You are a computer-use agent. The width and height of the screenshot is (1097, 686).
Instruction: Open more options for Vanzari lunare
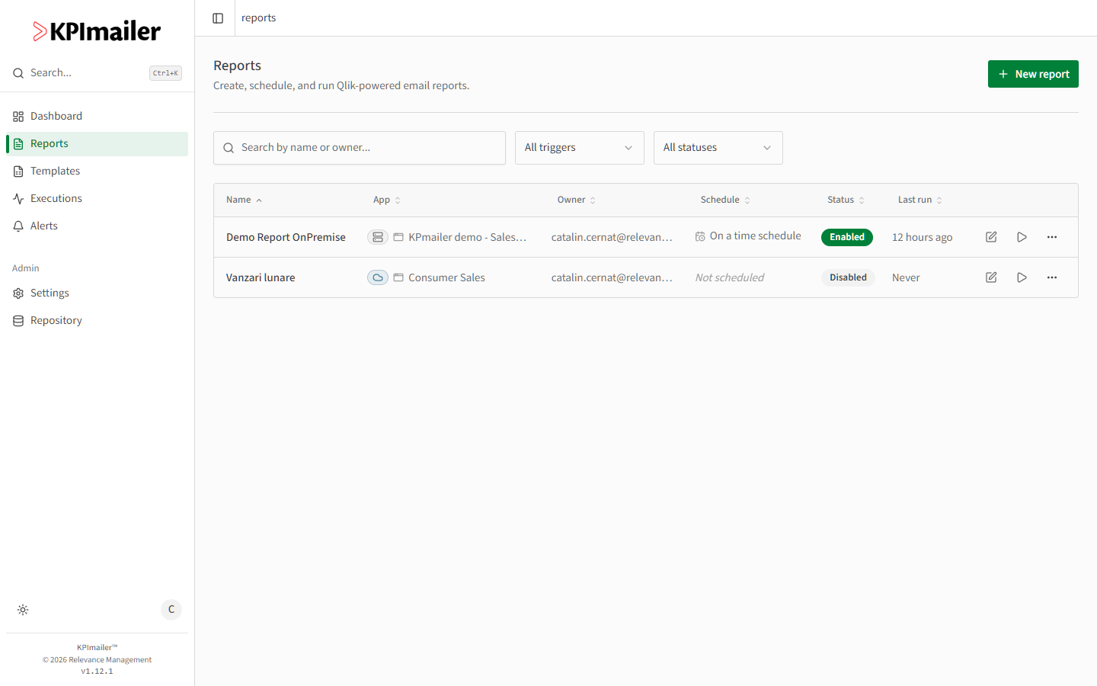coord(1052,277)
